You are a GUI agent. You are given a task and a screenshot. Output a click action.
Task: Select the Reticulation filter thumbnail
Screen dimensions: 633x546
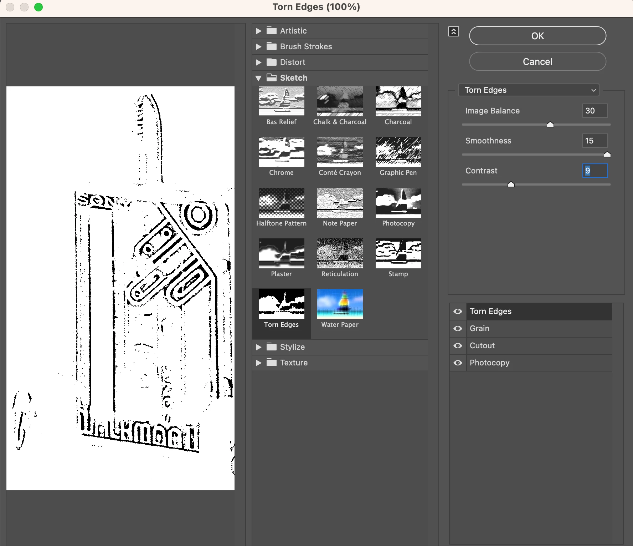tap(340, 253)
